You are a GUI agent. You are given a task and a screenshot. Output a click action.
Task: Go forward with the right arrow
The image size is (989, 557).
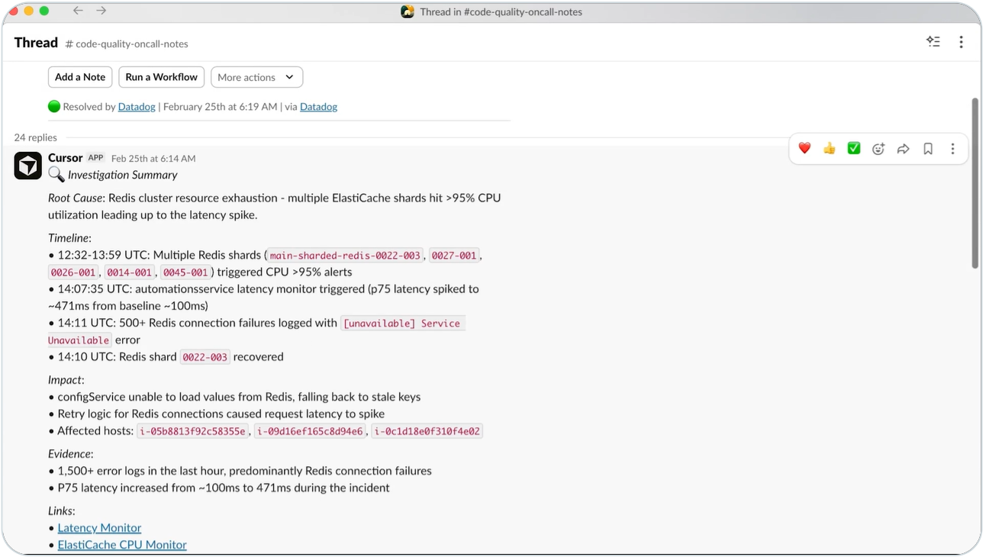(101, 11)
